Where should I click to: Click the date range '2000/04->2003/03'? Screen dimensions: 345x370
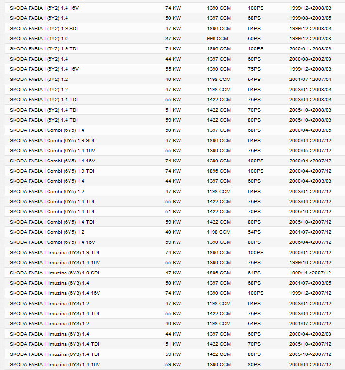(x=310, y=181)
